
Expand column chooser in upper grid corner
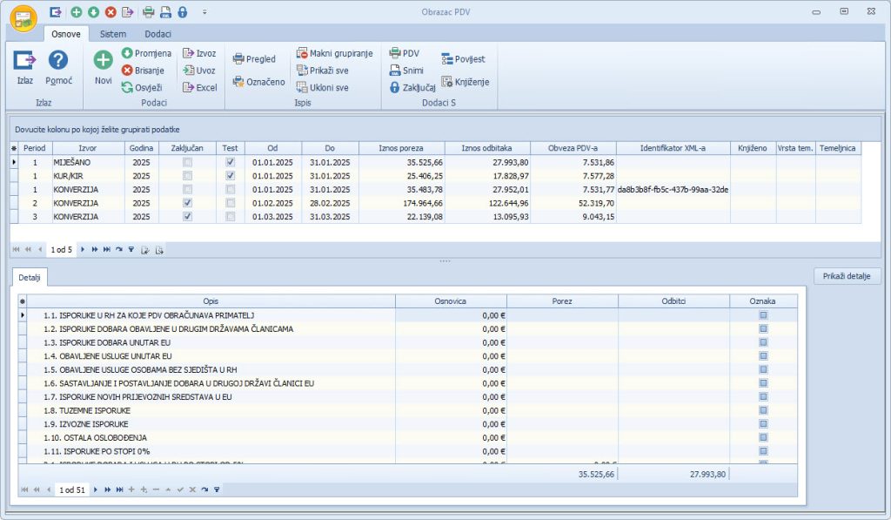pyautogui.click(x=14, y=148)
